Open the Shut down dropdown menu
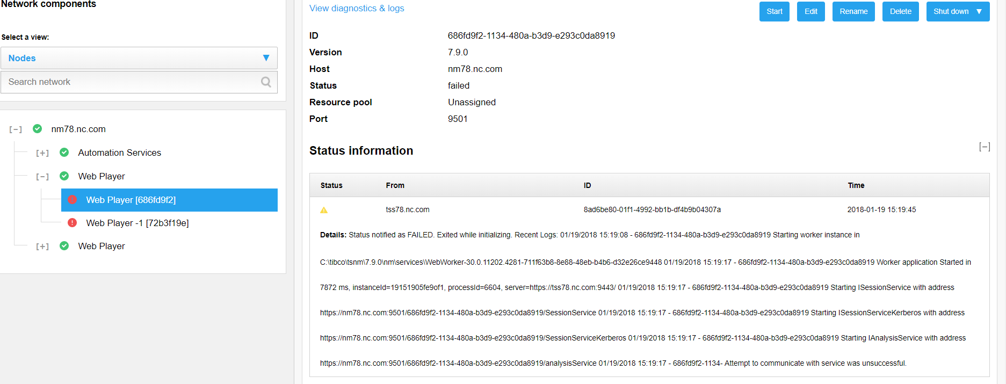Image resolution: width=1006 pixels, height=384 pixels. point(958,11)
